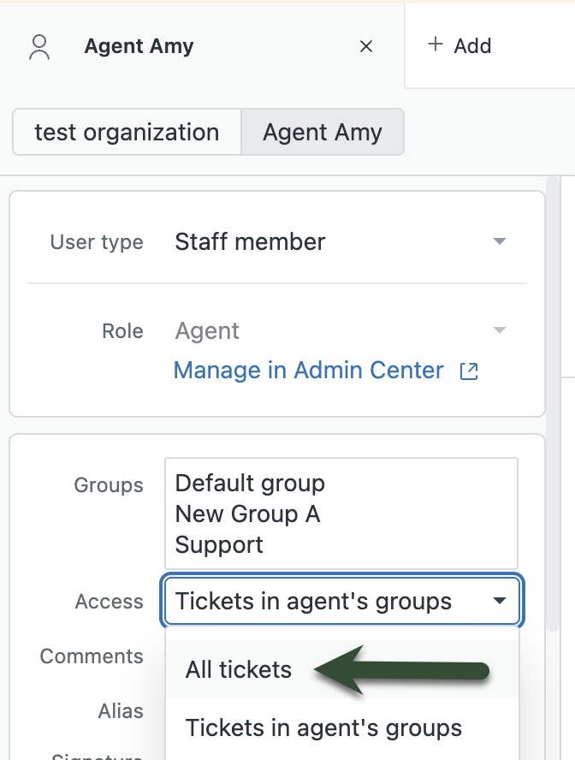Select New Group A in the Groups list
The image size is (575, 760).
coord(247,514)
